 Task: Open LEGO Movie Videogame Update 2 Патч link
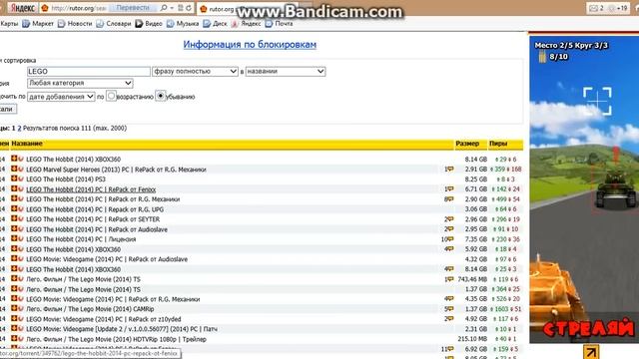122,329
